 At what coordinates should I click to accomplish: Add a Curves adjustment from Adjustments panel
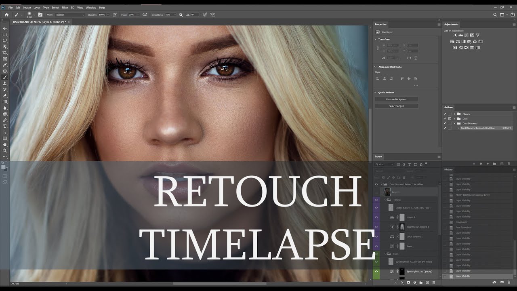tap(466, 35)
